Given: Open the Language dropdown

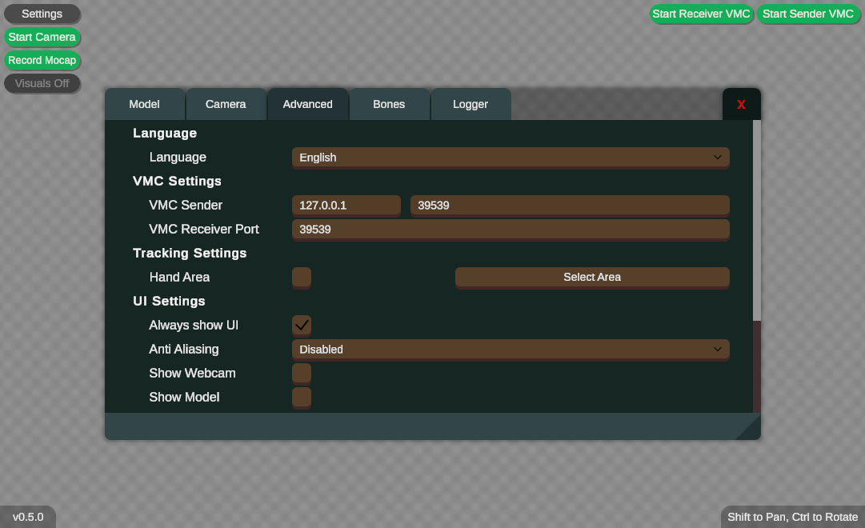Looking at the screenshot, I should 510,158.
